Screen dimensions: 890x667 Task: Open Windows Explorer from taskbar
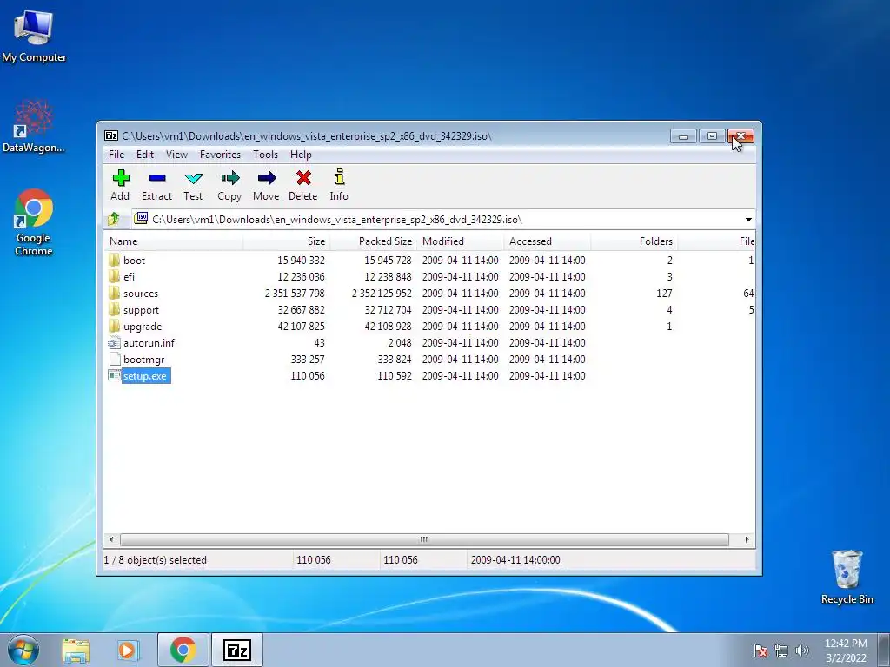(x=76, y=650)
